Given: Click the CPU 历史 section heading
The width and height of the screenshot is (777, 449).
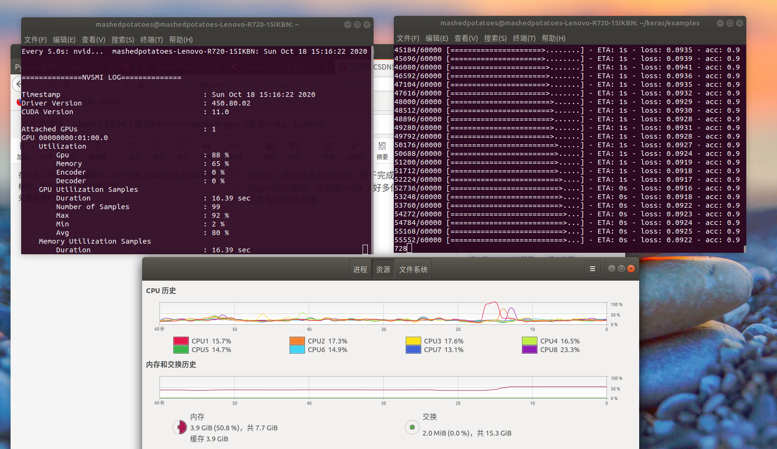Looking at the screenshot, I should 161,291.
